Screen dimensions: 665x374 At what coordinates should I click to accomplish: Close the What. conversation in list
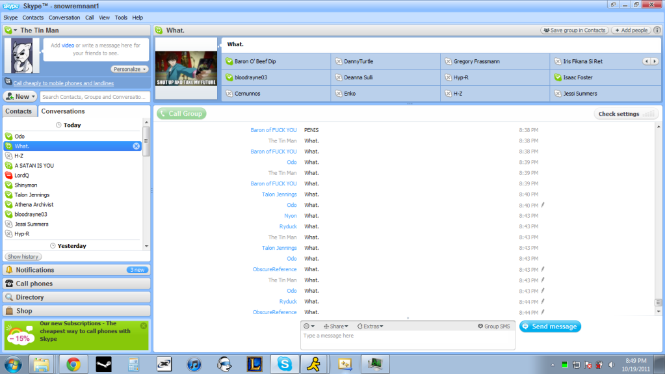[x=137, y=146]
